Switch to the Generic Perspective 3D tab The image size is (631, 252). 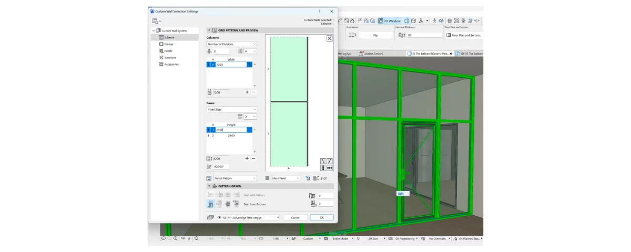click(x=430, y=54)
